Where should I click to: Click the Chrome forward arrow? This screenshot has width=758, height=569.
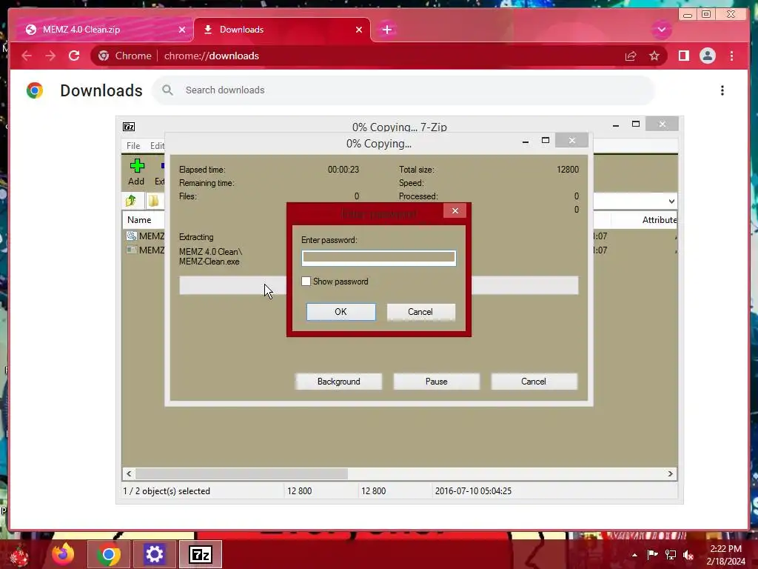(50, 56)
